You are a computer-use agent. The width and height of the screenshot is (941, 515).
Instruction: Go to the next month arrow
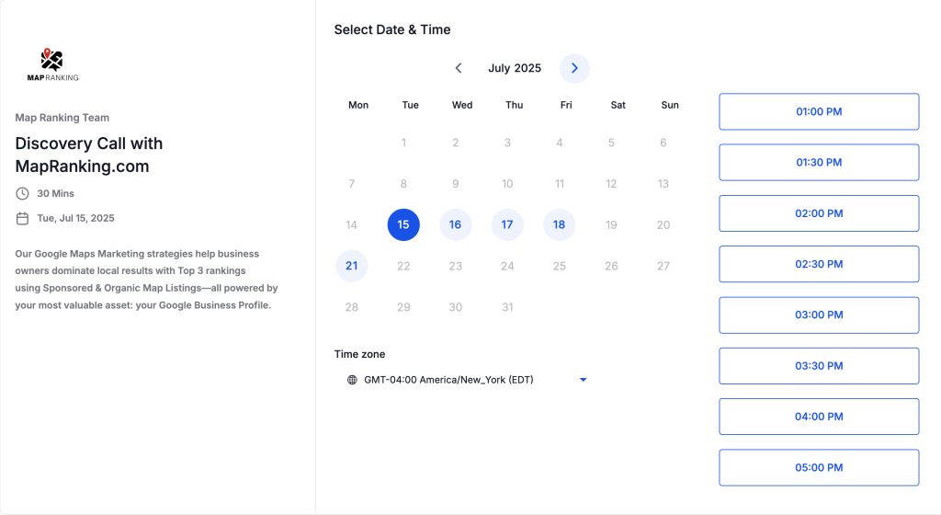point(574,68)
